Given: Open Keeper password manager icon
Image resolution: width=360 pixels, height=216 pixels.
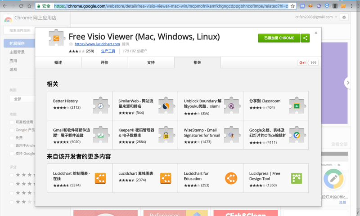Looking at the screenshot, I should point(166,135).
